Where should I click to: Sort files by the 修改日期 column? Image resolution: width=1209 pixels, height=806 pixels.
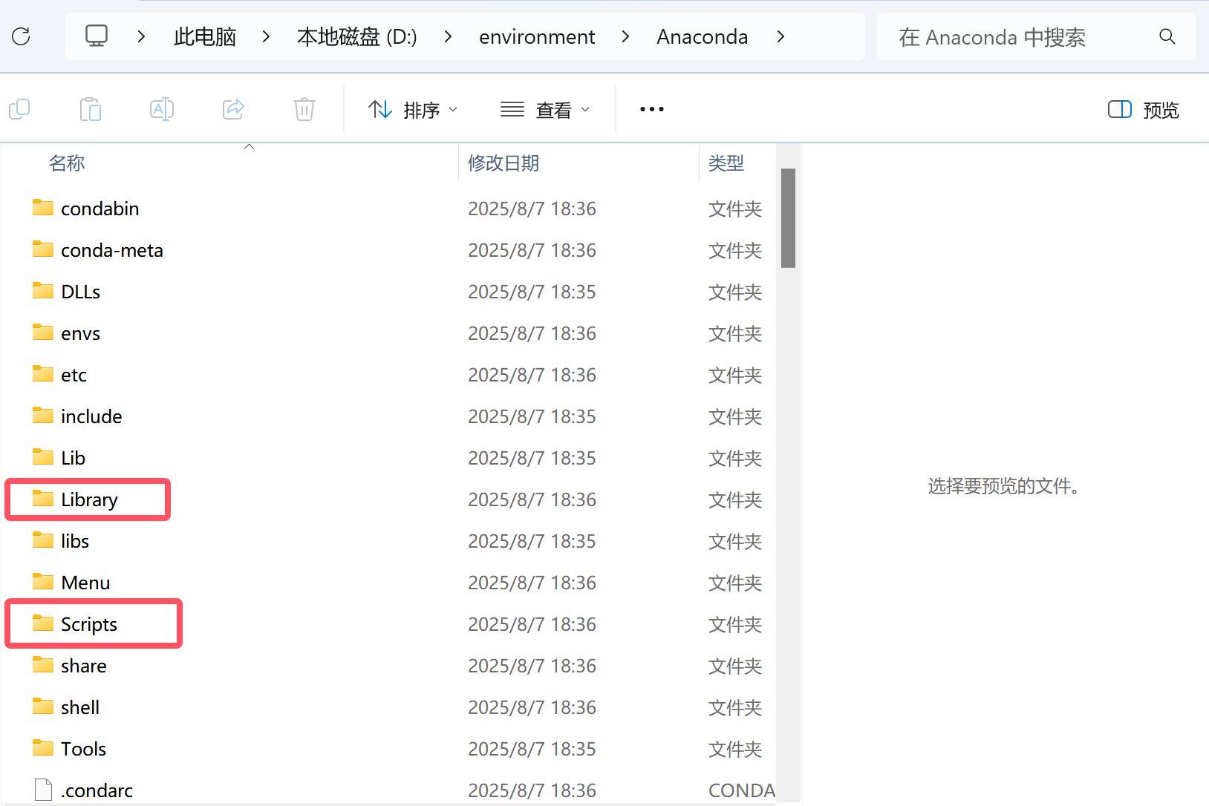click(504, 163)
